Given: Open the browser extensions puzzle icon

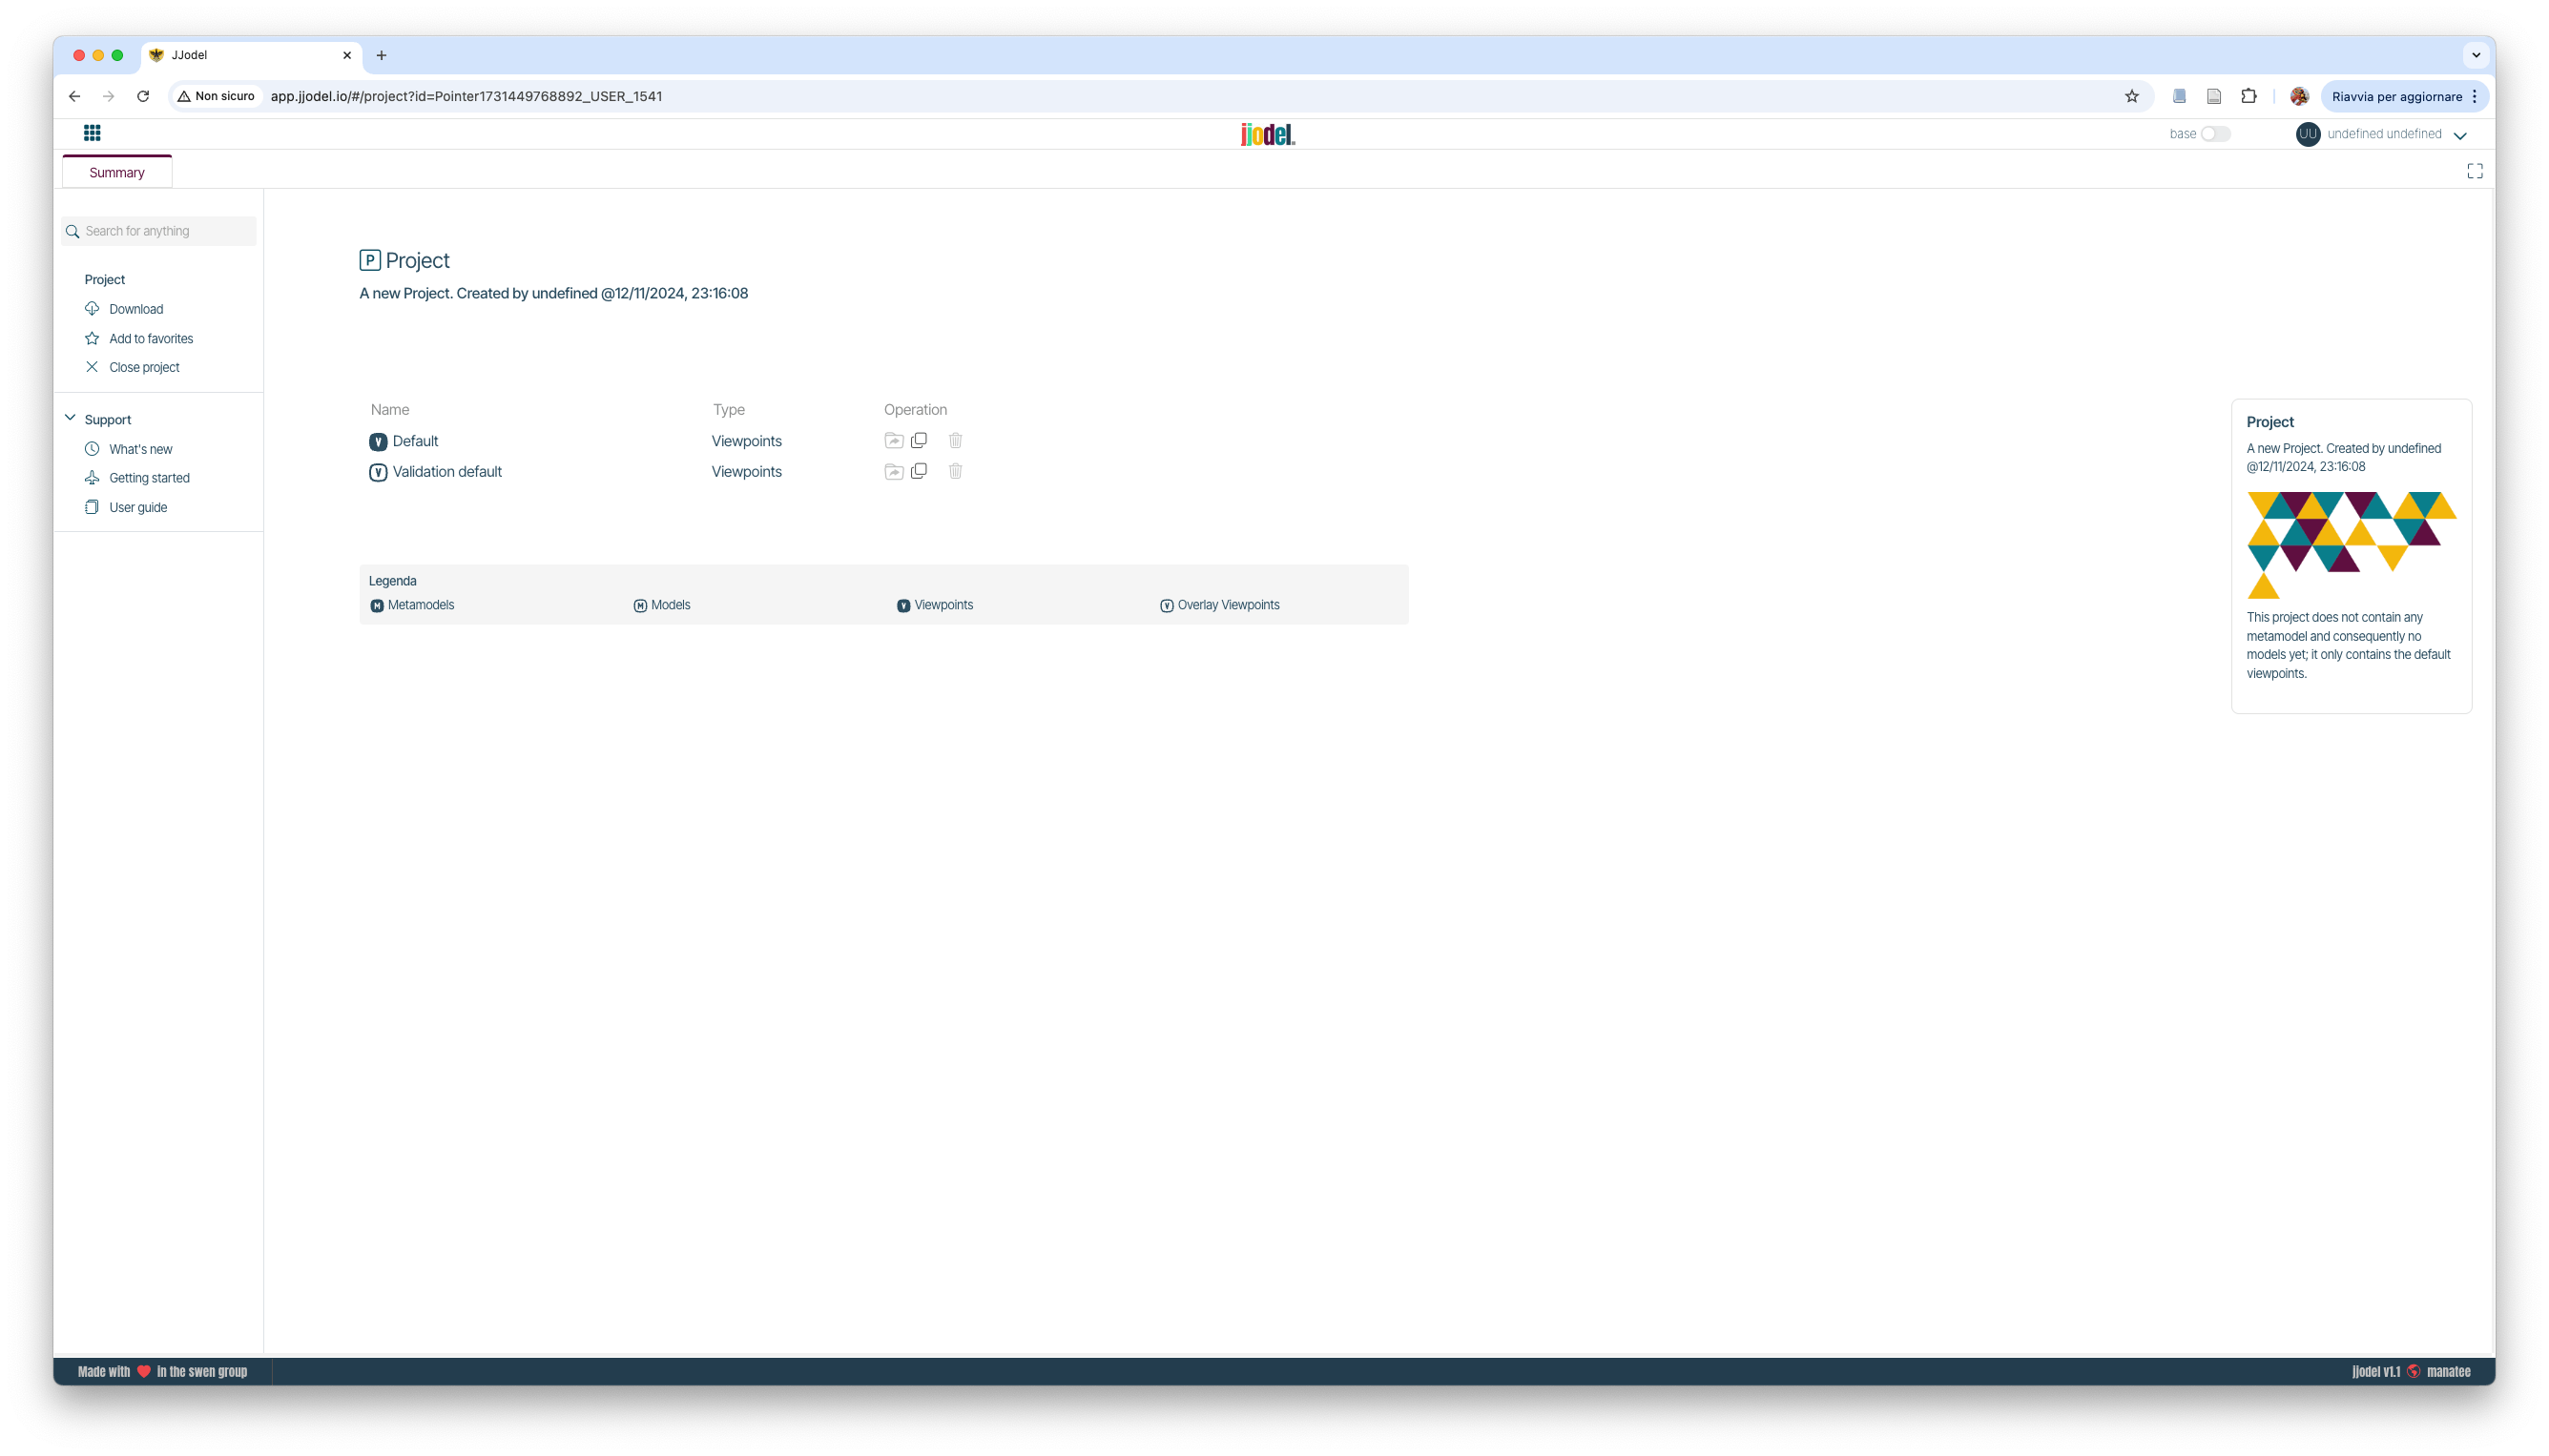Looking at the screenshot, I should [2249, 96].
